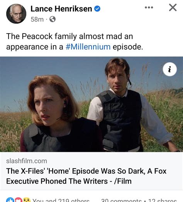Viewport: 183px width, 202px height.
Task: Click the 58m post timestamp
Action: (37, 19)
